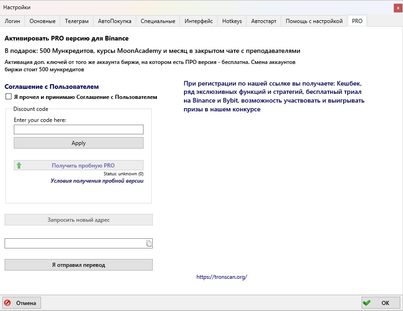Open the Логин tab

12,21
